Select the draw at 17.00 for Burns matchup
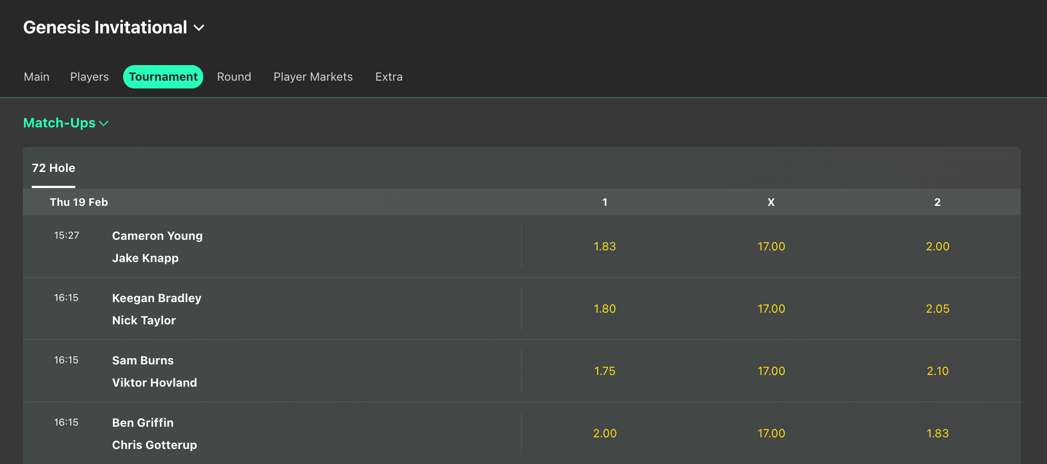This screenshot has width=1047, height=464. click(x=771, y=371)
